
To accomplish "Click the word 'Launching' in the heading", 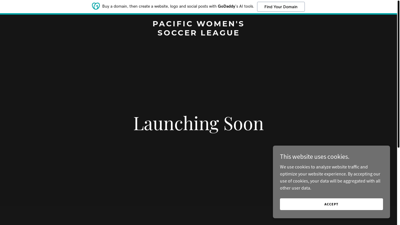I will (176, 123).
